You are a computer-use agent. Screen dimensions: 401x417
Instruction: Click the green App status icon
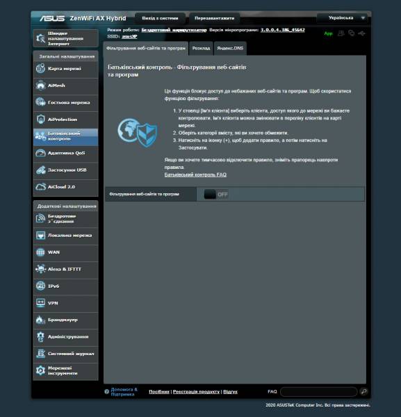click(329, 33)
